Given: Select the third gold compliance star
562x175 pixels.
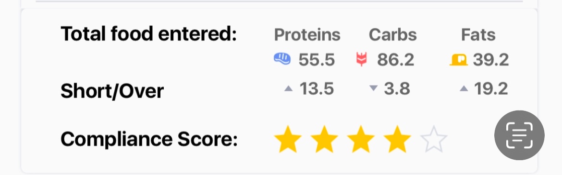Looking at the screenshot, I should [361, 139].
